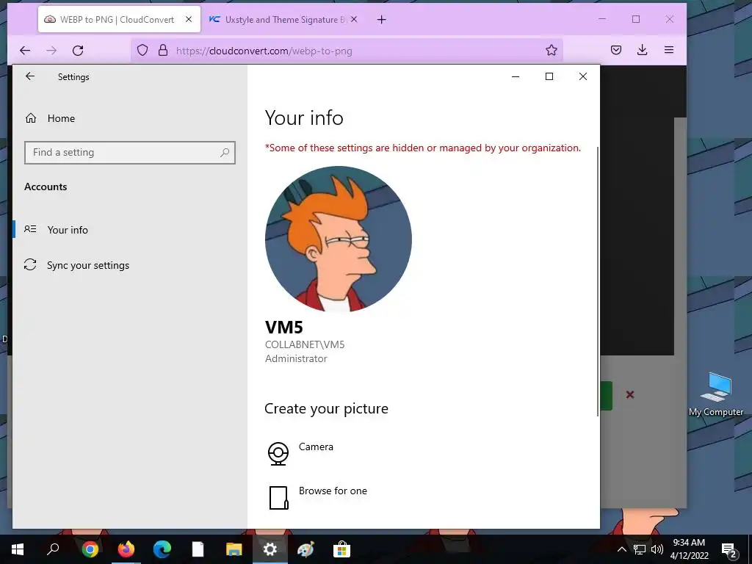Screen dimensions: 752x564
Task: Click the padlock site security icon
Action: coord(163,51)
